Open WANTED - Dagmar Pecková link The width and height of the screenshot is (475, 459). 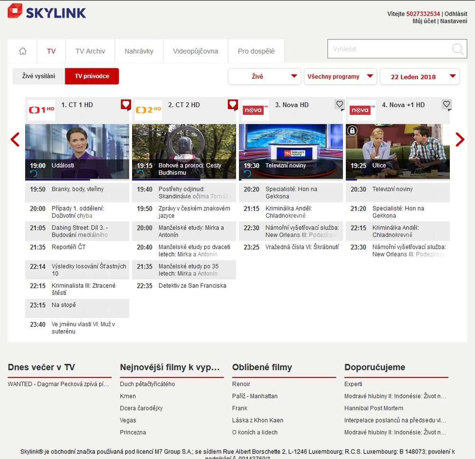point(58,384)
